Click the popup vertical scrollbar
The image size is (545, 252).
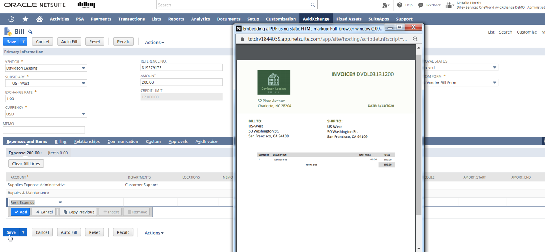click(x=419, y=135)
